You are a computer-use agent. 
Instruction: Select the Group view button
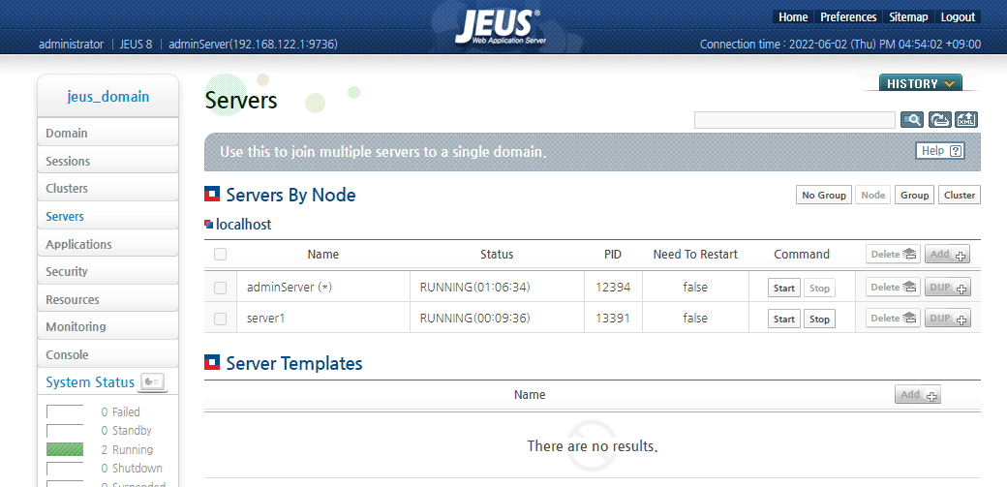914,196
